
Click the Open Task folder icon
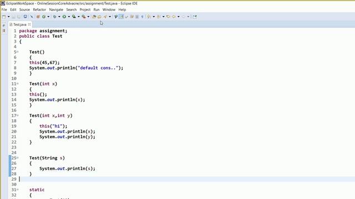[99, 17]
